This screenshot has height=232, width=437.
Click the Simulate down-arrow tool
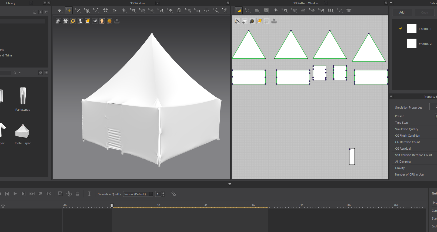pyautogui.click(x=59, y=11)
